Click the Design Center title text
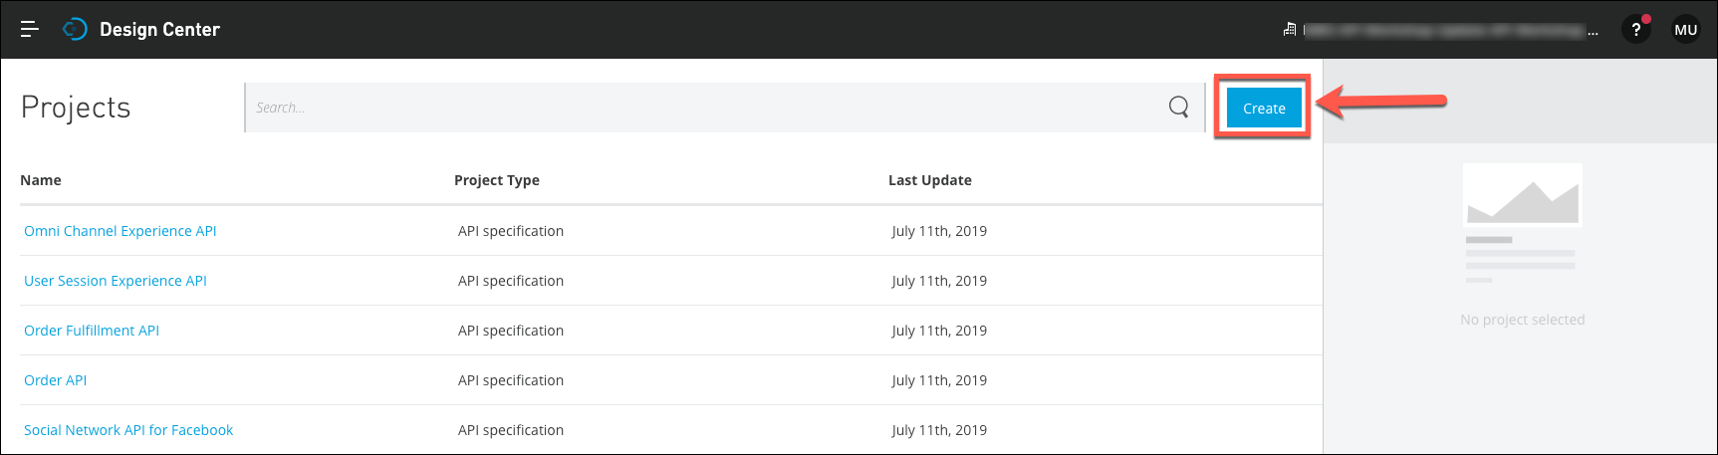Viewport: 1718px width, 455px height. tap(159, 29)
